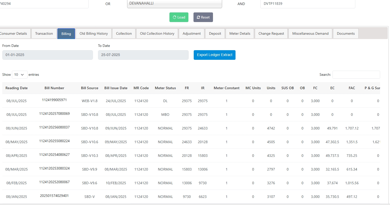Image resolution: width=390 pixels, height=205 pixels.
Task: Sort by the Reading Date column
Action: pyautogui.click(x=16, y=88)
